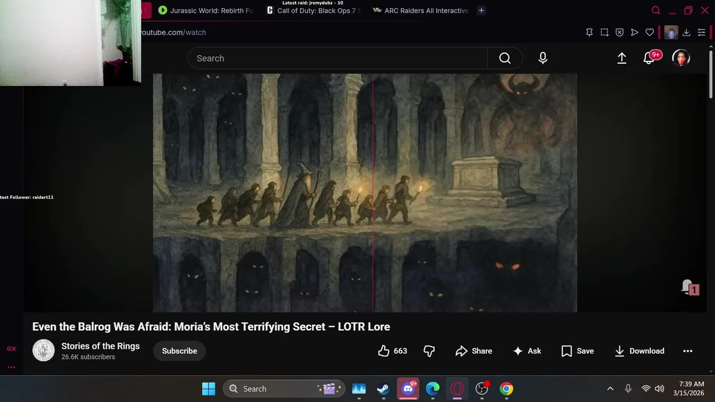The height and width of the screenshot is (402, 715).
Task: Open Opera tab search magnifier
Action: pyautogui.click(x=656, y=10)
